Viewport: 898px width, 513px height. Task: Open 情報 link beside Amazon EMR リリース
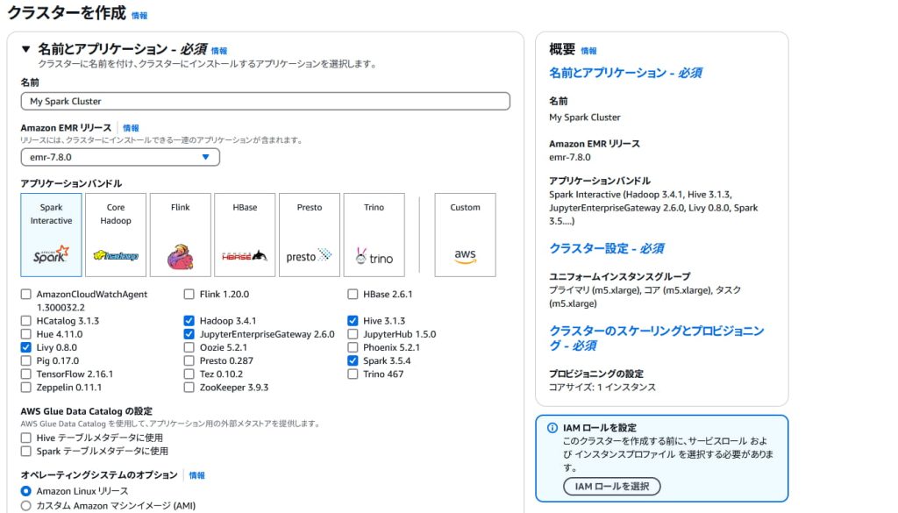131,128
